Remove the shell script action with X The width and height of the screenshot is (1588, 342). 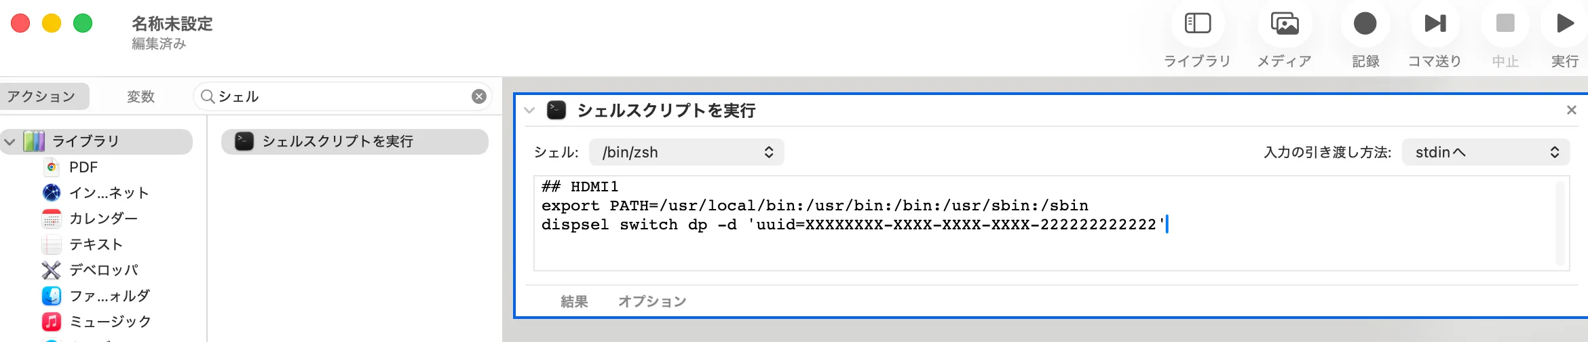1571,110
